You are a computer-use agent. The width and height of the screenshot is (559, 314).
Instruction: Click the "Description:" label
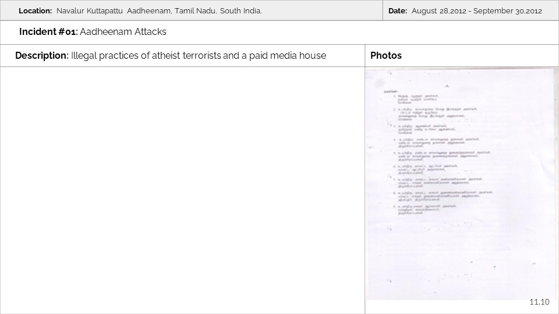coord(41,56)
